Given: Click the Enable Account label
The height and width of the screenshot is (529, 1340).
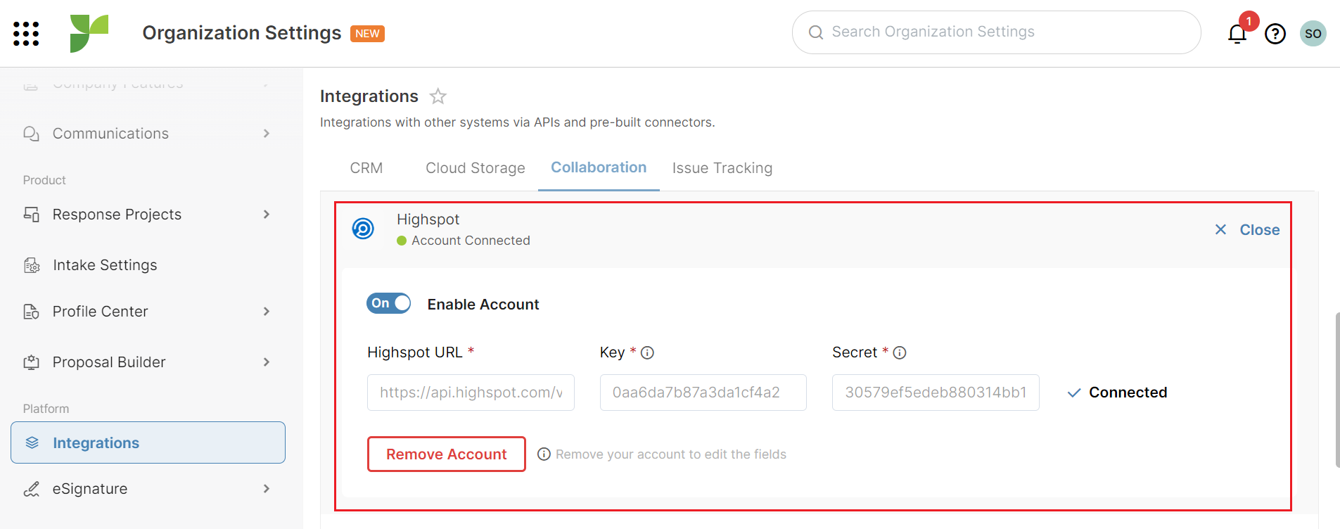Looking at the screenshot, I should click(x=483, y=305).
